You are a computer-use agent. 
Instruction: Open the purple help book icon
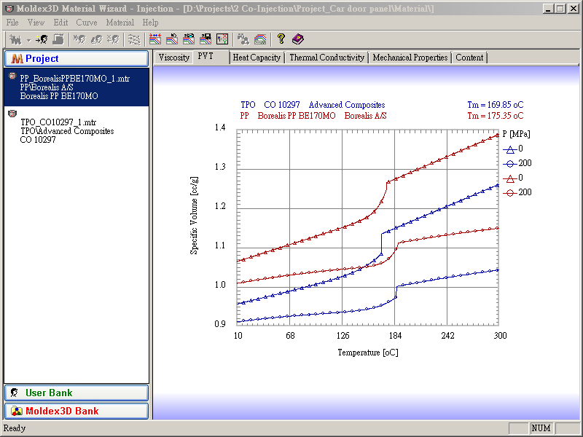point(298,39)
